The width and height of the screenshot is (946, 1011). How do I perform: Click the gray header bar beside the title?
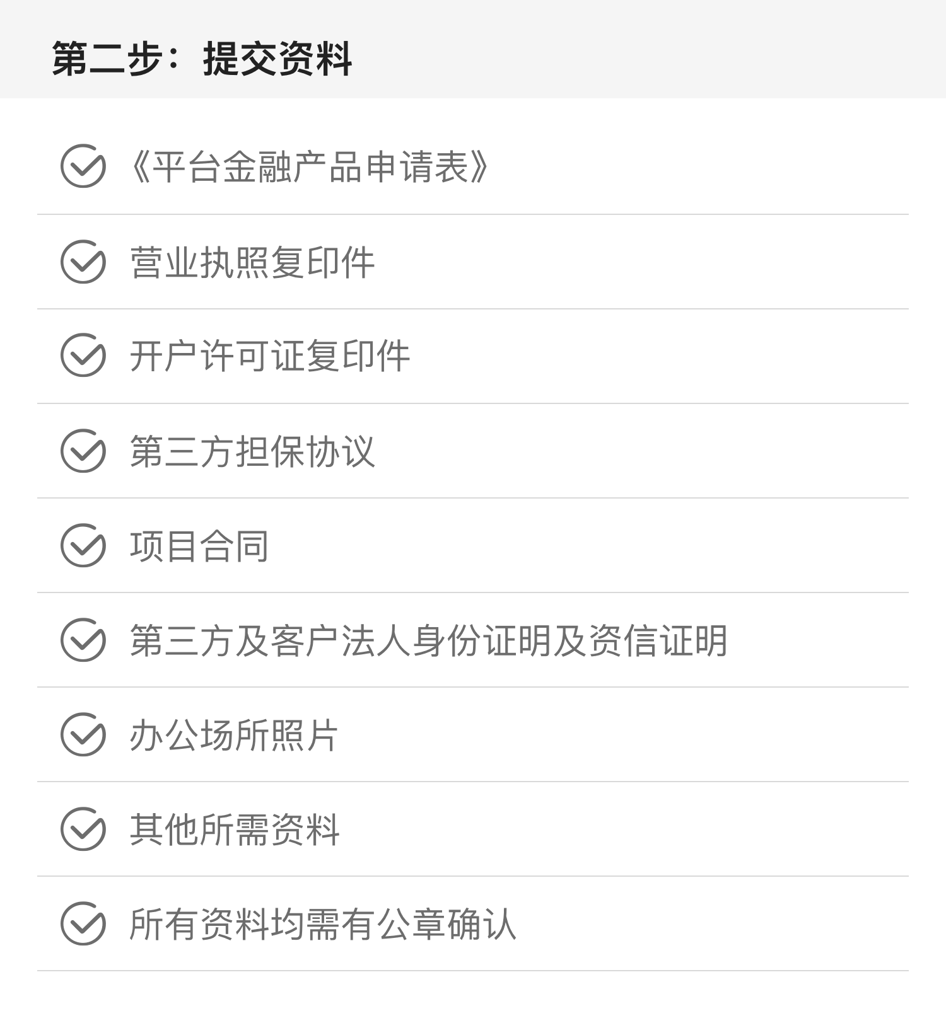click(x=650, y=49)
